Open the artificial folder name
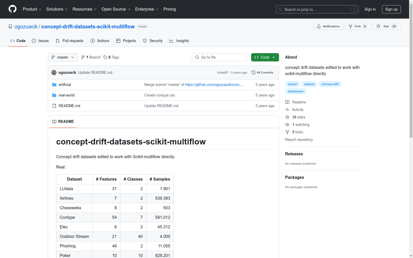 pos(65,85)
